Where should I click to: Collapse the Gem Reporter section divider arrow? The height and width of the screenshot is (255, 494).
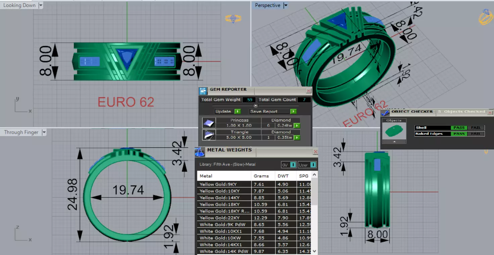coord(255,106)
